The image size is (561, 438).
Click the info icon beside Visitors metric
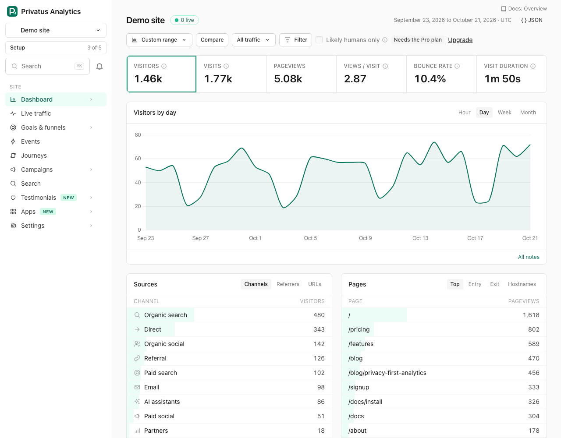point(164,66)
